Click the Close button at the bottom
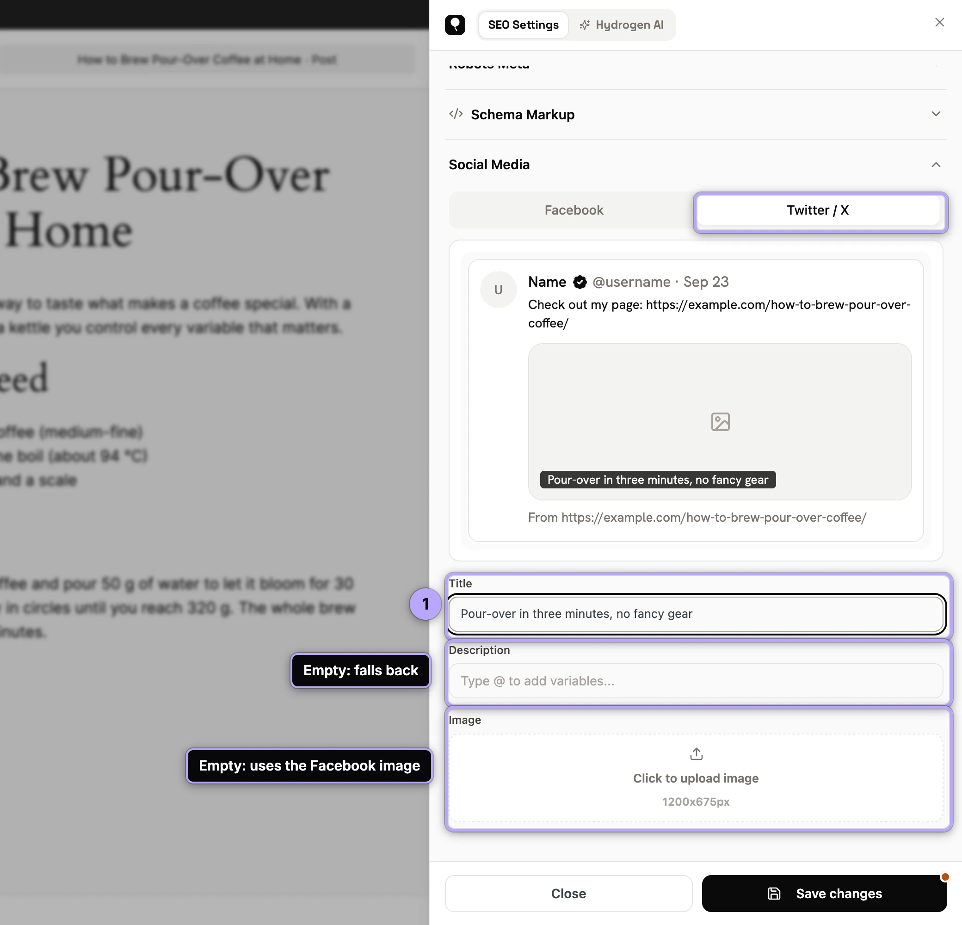 click(568, 893)
